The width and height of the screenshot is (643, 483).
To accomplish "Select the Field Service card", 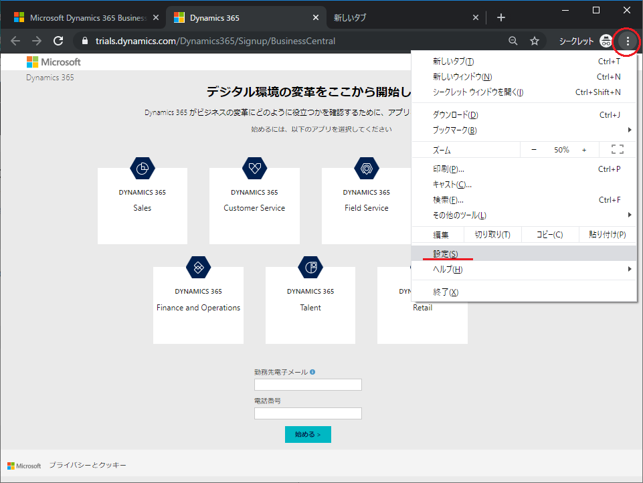I will 367,206.
